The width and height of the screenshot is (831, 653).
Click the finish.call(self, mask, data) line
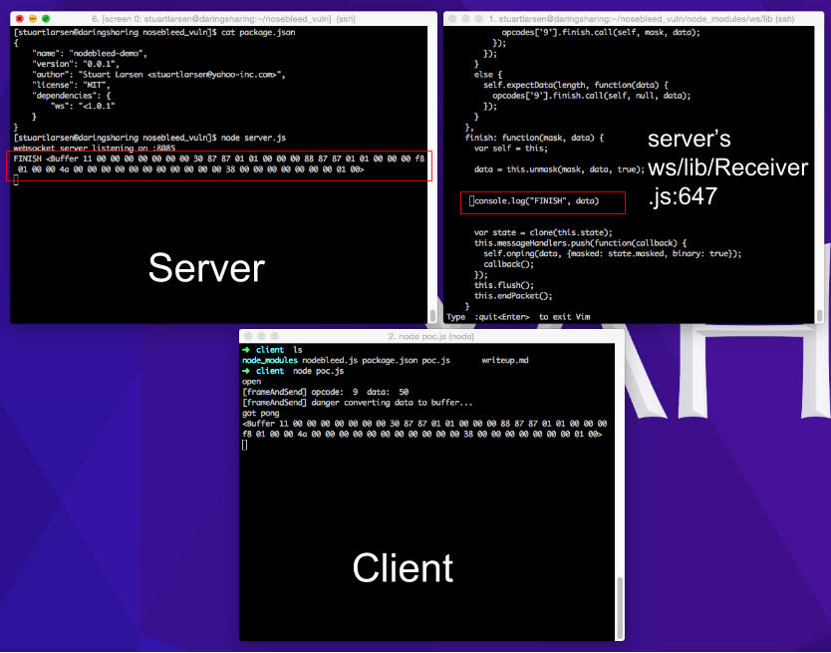(601, 32)
